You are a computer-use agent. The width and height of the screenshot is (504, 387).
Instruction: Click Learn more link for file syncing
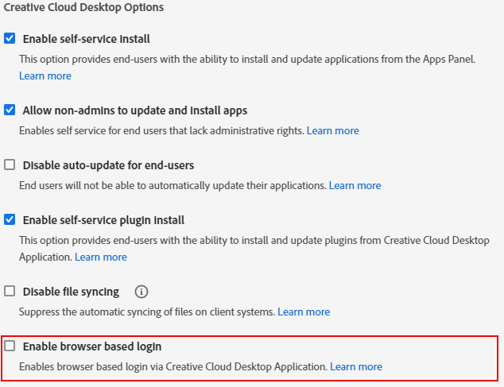pyautogui.click(x=304, y=312)
